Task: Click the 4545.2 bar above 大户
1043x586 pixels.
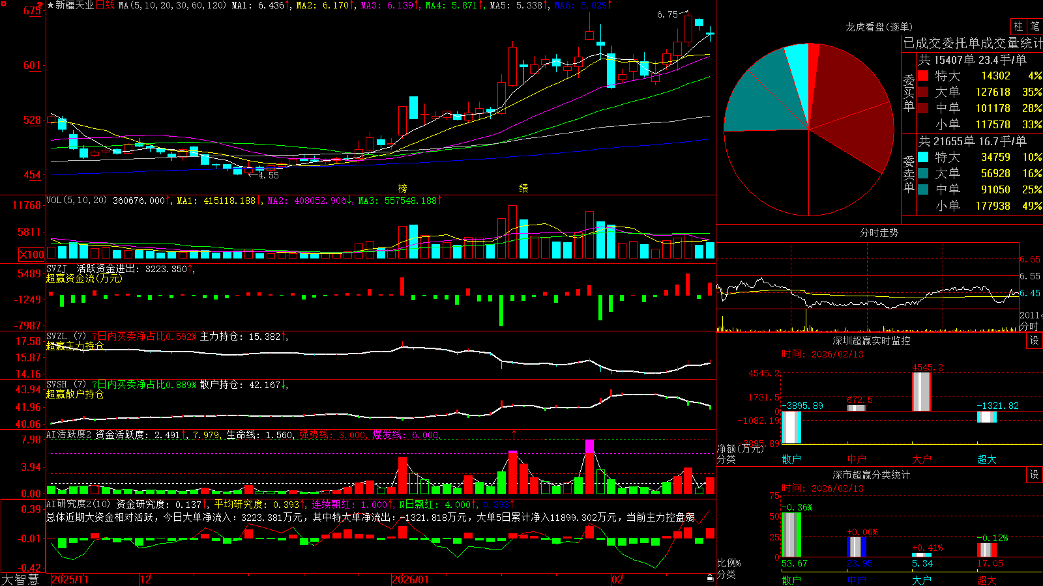Action: click(x=922, y=392)
